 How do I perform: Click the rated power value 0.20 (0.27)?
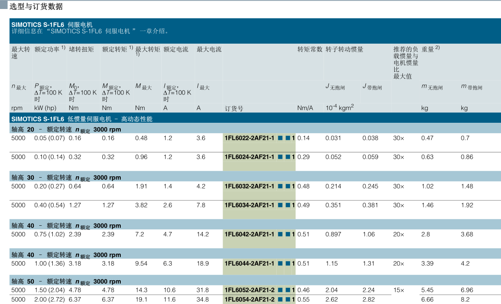click(x=50, y=186)
